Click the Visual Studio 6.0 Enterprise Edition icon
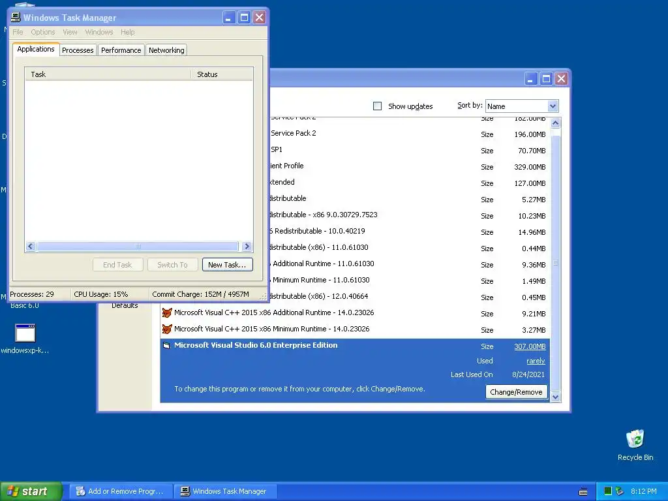Image resolution: width=668 pixels, height=501 pixels. pos(166,346)
